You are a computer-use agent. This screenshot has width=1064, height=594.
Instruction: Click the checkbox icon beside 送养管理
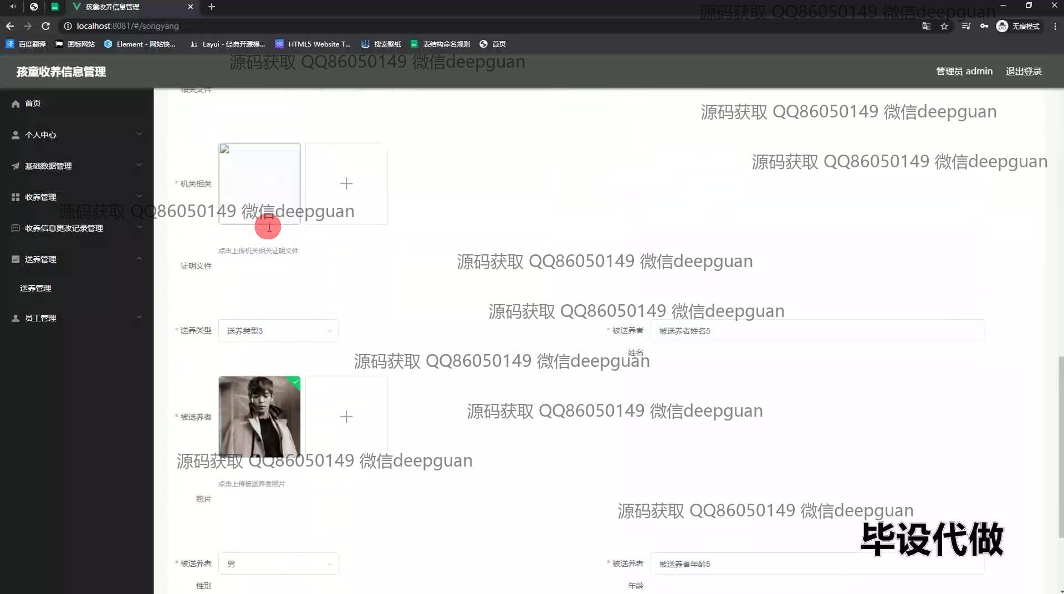click(16, 259)
